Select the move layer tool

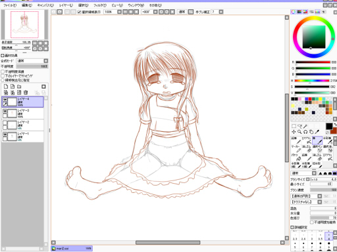pos(294,132)
